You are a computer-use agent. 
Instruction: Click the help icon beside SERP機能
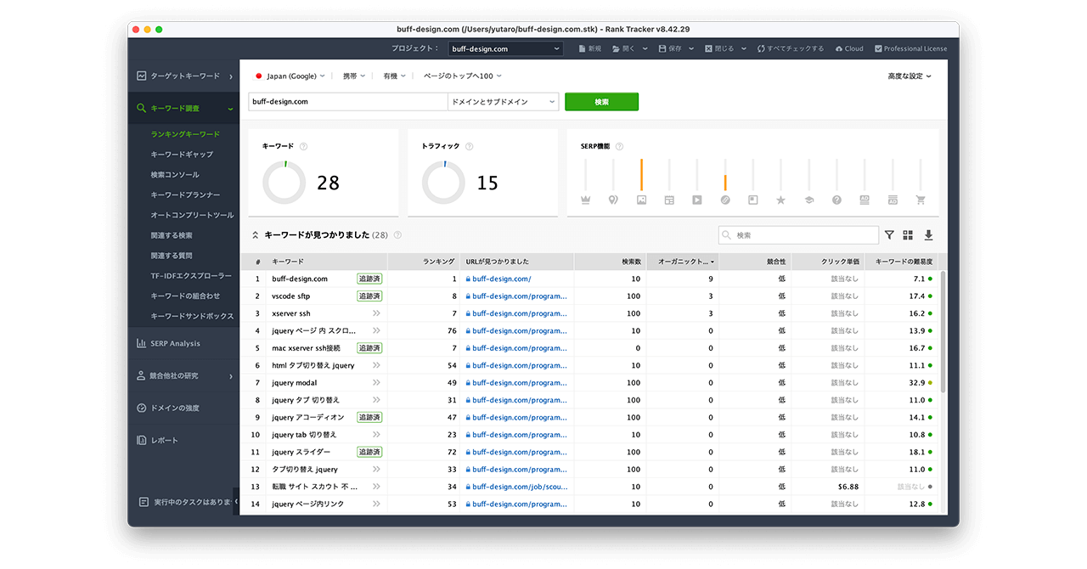click(618, 146)
